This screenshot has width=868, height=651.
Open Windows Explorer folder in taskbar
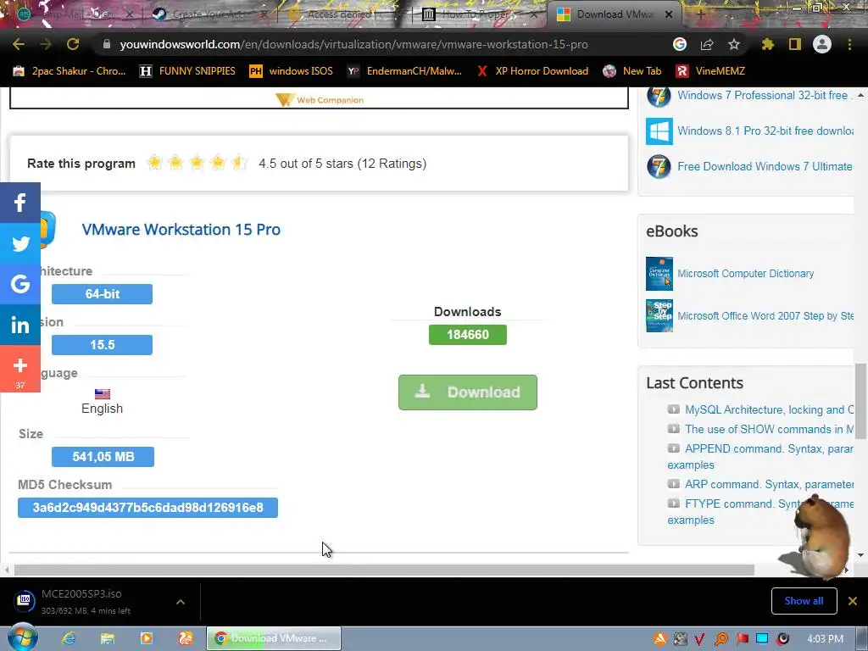pos(108,638)
